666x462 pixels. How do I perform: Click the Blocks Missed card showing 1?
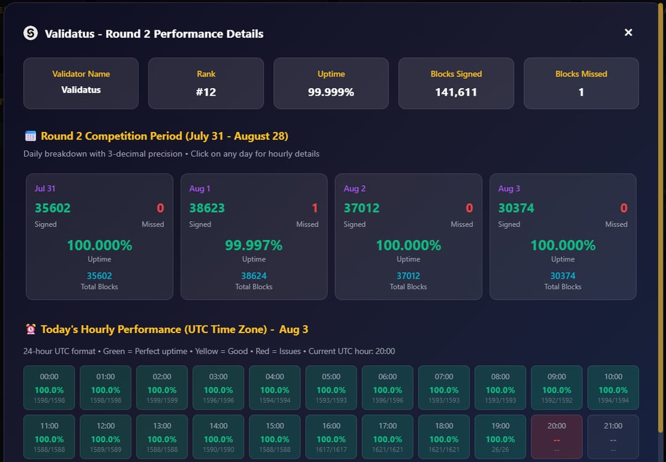(581, 83)
